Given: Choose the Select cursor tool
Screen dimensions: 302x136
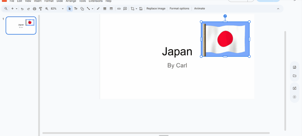Looking at the screenshot, I should (70, 9).
